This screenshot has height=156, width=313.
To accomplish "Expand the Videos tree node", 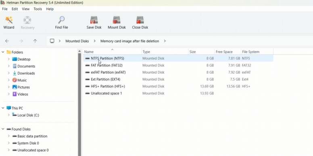I will [9, 94].
